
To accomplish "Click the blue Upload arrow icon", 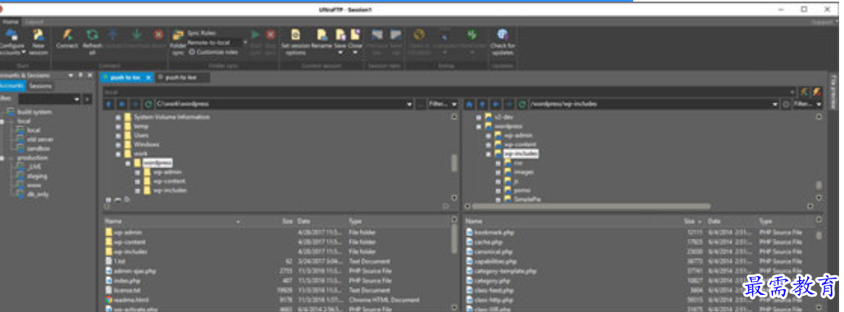I will point(113,35).
